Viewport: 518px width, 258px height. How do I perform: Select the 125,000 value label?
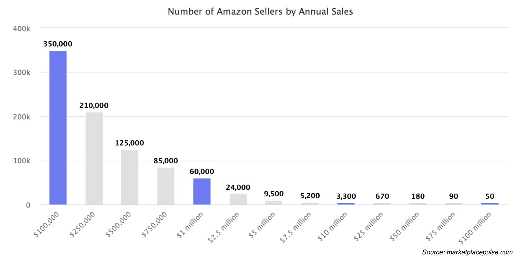(129, 143)
